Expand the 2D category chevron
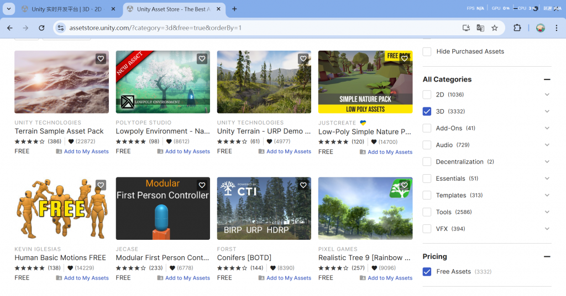The width and height of the screenshot is (566, 296). point(547,95)
